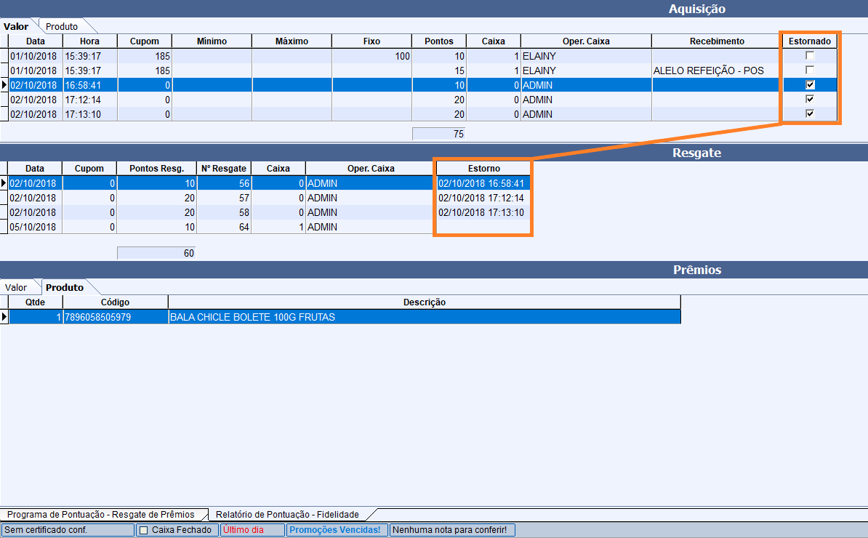Click row indicator arrow in Prêmios grid
Image resolution: width=868 pixels, height=538 pixels.
click(4, 317)
